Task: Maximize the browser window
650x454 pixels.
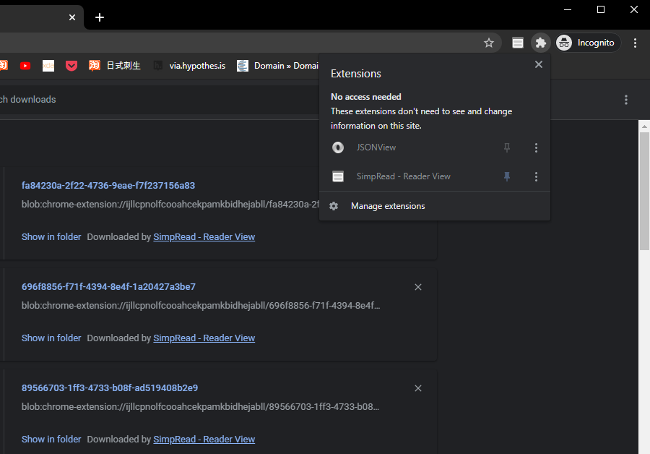Action: 601,9
